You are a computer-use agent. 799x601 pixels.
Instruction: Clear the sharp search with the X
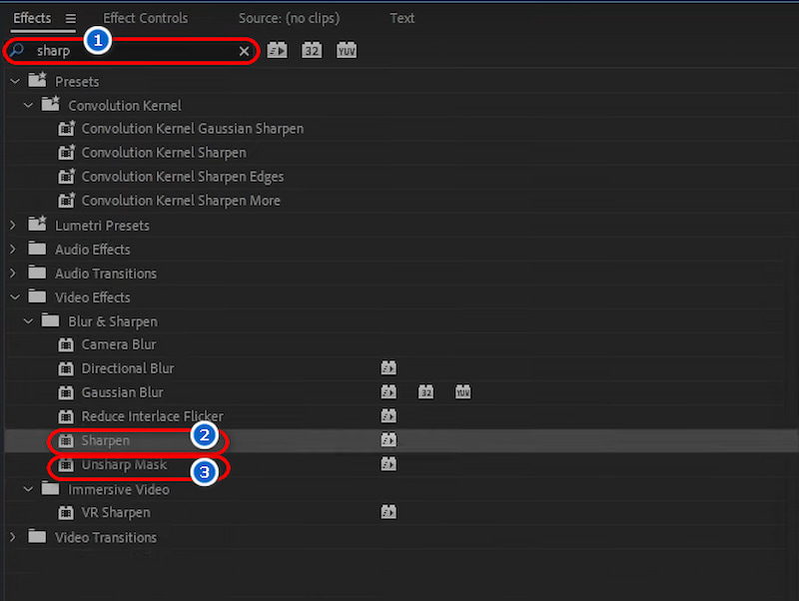243,50
